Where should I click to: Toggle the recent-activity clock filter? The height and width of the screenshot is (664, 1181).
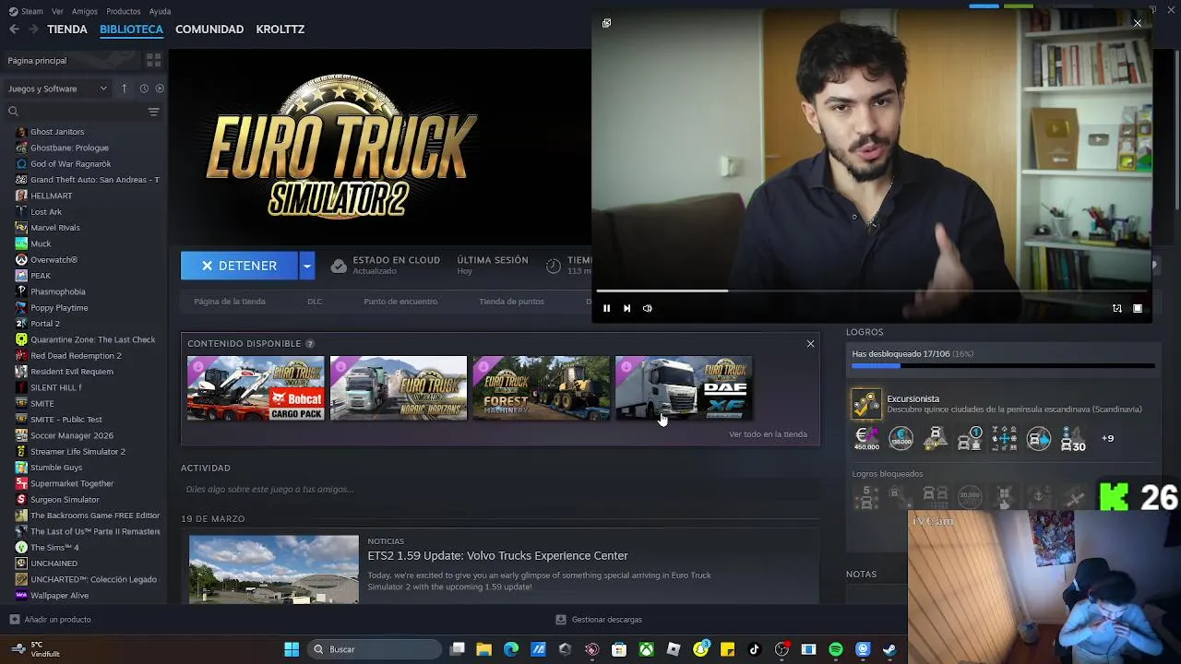(144, 89)
